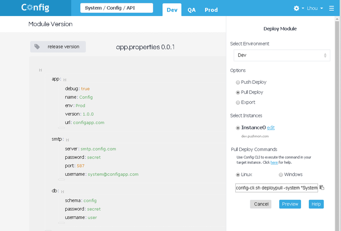Collapse the db section
Screen dimensions: 341x231
click(63, 192)
